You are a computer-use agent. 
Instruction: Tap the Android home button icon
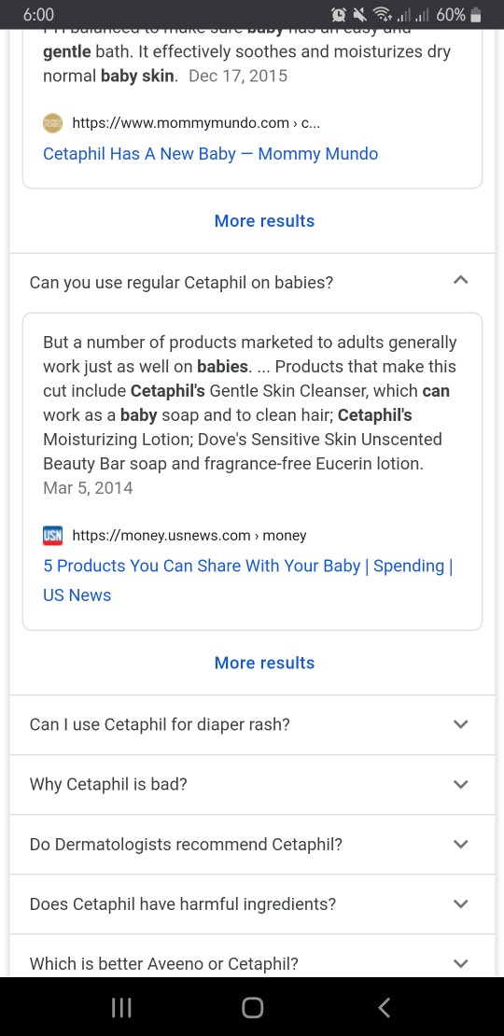click(x=252, y=1007)
